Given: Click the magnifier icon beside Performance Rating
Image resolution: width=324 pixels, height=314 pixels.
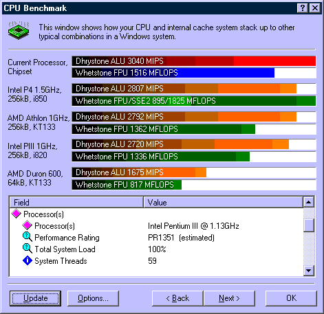Looking at the screenshot, I should tap(28, 237).
